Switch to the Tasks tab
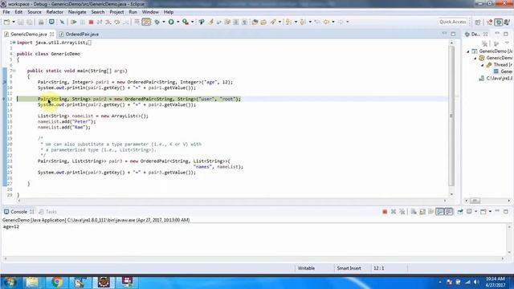Image resolution: width=514 pixels, height=289 pixels. tap(48, 212)
